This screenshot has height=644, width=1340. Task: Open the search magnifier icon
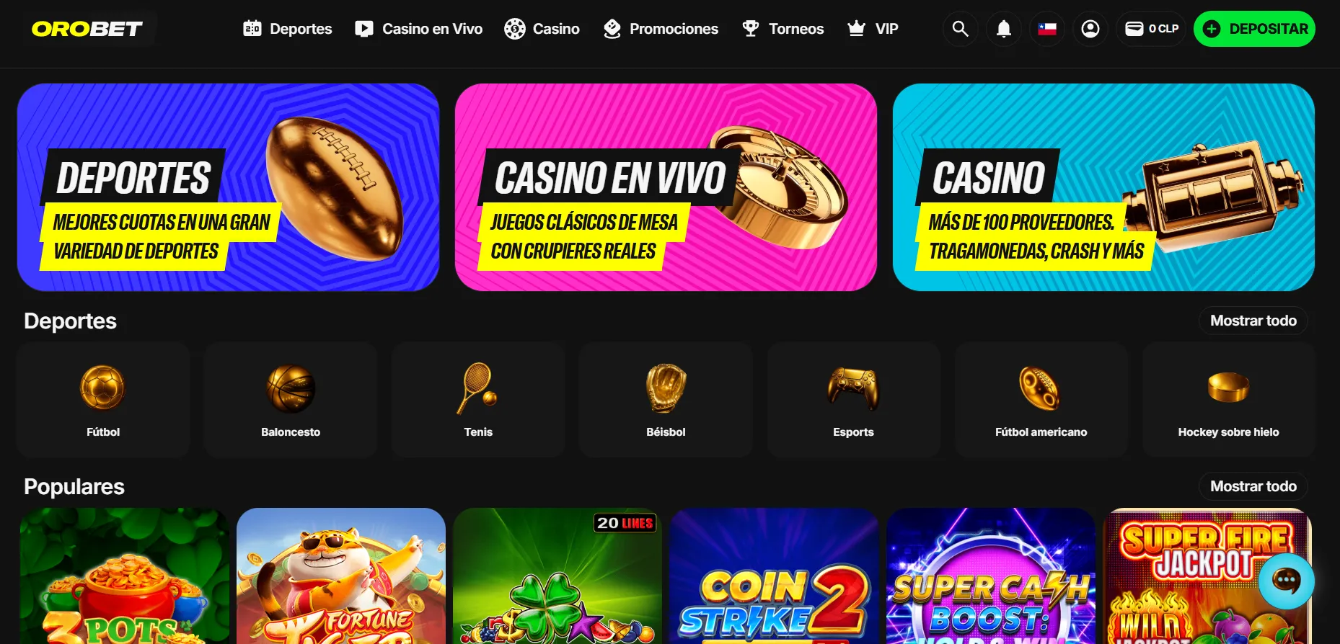960,29
